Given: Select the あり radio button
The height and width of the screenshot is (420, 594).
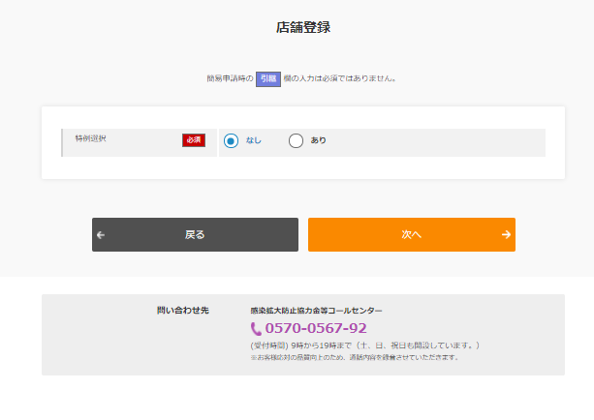Looking at the screenshot, I should tap(296, 140).
